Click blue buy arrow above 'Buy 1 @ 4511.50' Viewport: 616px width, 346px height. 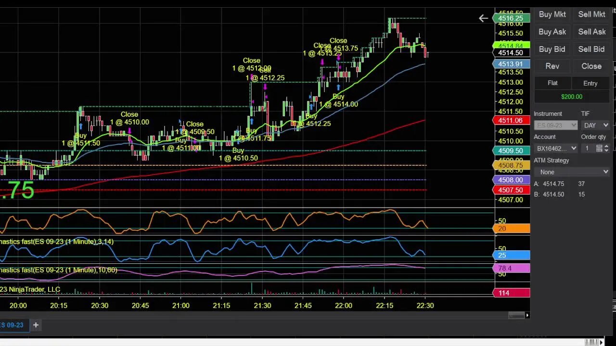[x=81, y=126]
